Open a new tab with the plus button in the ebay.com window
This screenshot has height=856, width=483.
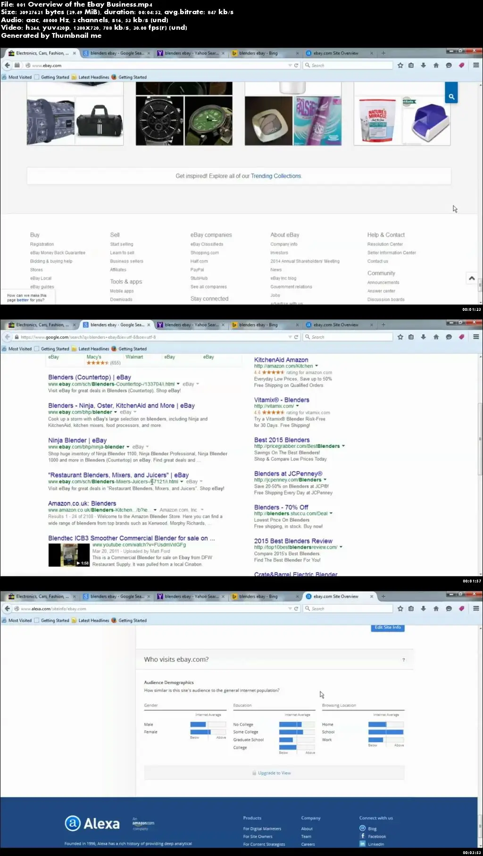(x=383, y=53)
